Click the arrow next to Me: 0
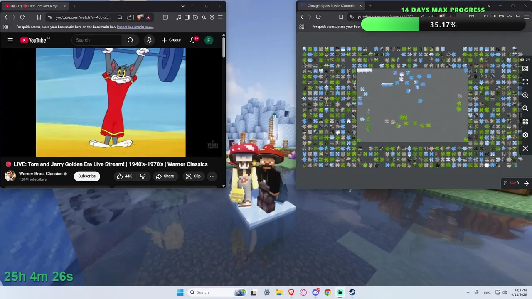Screen dimensions: 532x299 pos(526,183)
